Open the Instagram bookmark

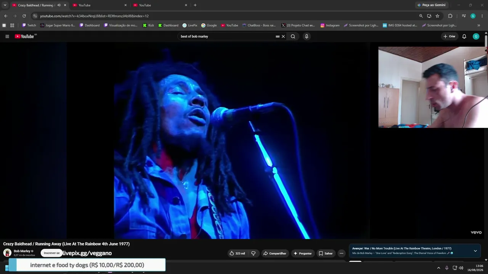(330, 25)
